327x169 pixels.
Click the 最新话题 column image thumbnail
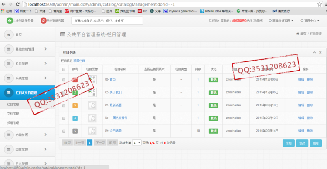coord(92,105)
